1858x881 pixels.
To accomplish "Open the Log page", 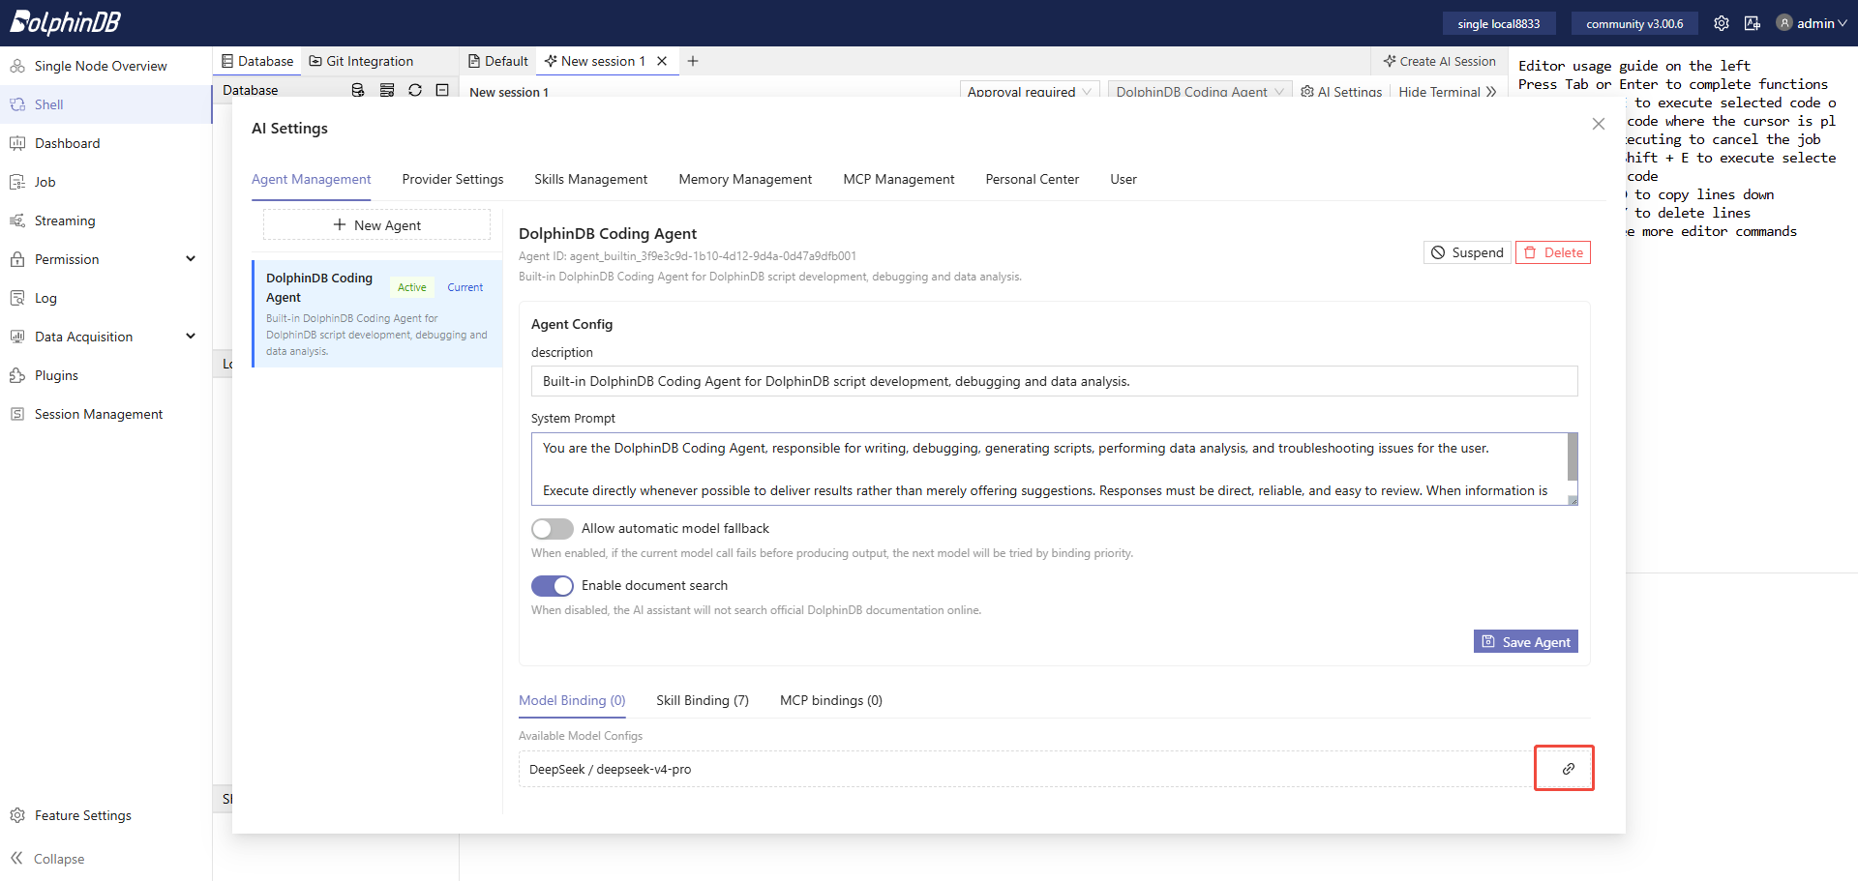I will (45, 298).
